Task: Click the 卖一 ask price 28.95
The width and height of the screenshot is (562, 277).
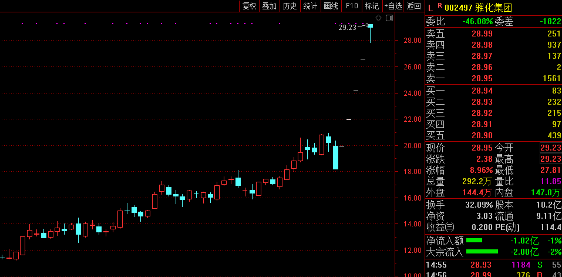Action: pos(482,78)
